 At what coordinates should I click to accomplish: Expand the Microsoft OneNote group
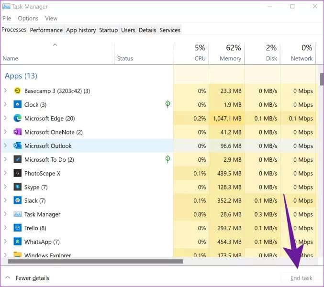click(x=6, y=132)
